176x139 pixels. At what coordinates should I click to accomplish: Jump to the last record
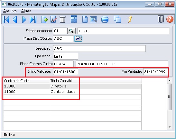pos(33,20)
